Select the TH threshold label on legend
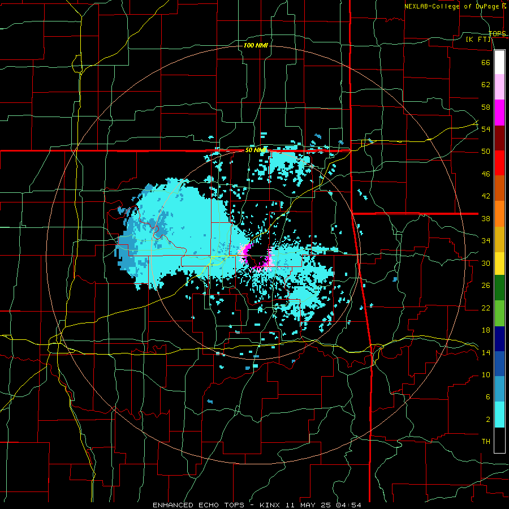The image size is (509, 509). pyautogui.click(x=486, y=442)
